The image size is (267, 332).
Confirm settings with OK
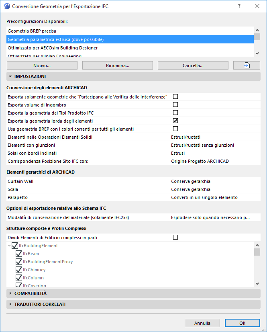242,323
